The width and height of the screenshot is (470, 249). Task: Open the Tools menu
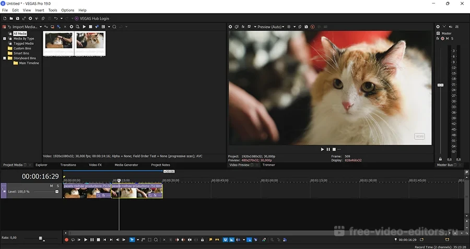point(53,10)
